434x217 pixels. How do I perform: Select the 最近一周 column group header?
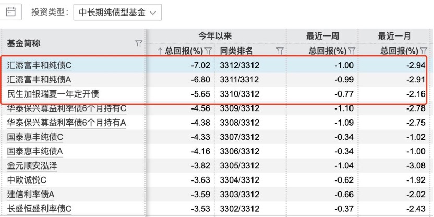pos(322,36)
